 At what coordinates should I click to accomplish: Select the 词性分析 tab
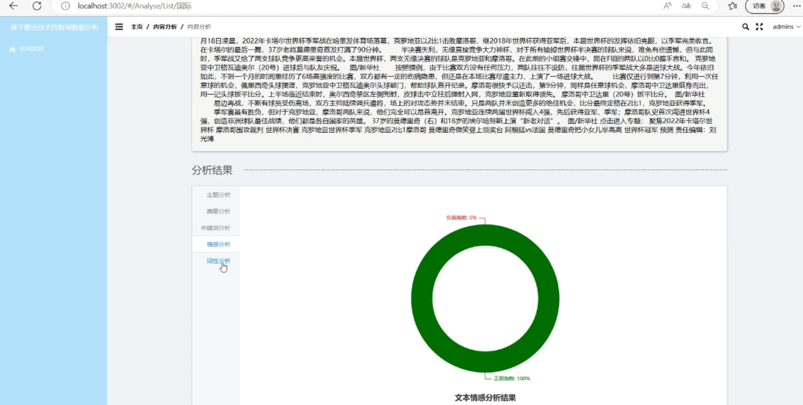[218, 261]
